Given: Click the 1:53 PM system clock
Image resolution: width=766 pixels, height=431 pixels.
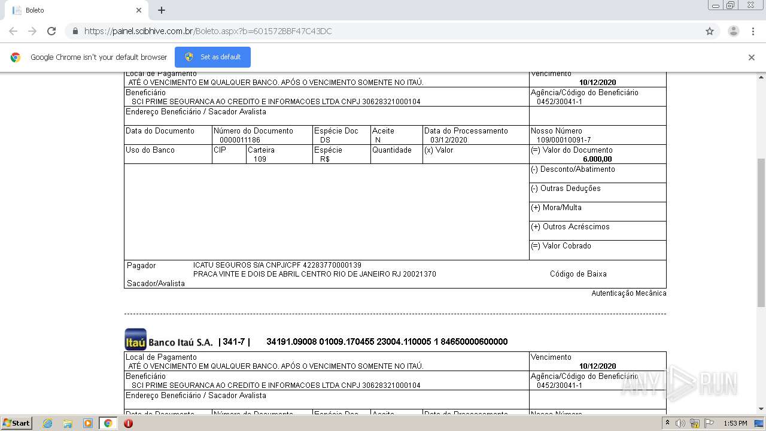Looking at the screenshot, I should click(735, 423).
